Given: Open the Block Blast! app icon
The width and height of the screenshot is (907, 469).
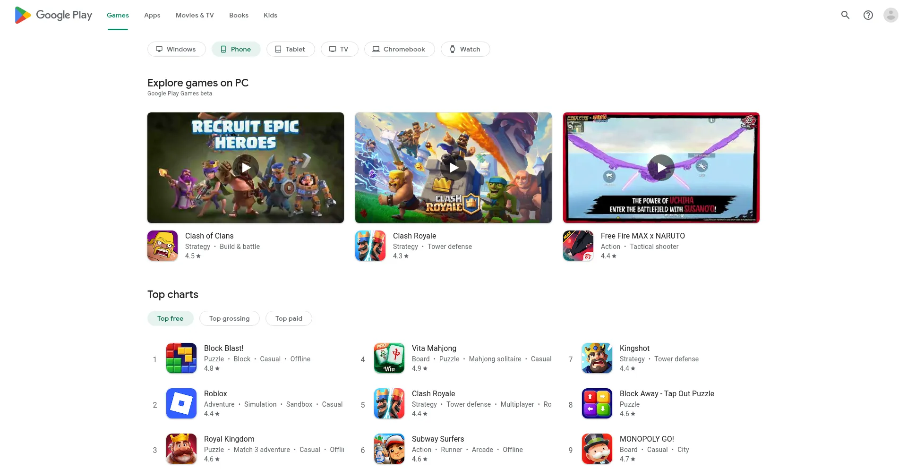Looking at the screenshot, I should point(181,358).
